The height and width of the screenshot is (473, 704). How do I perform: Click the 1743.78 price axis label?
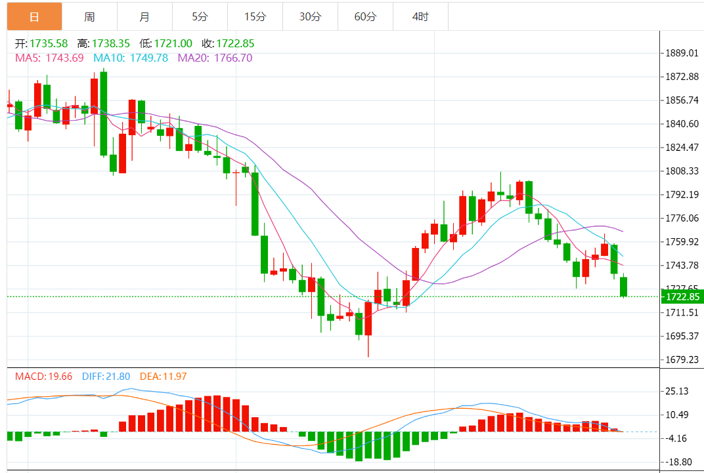[682, 265]
